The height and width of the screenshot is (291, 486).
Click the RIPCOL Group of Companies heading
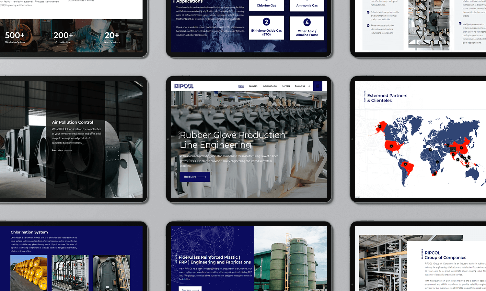pyautogui.click(x=445, y=255)
